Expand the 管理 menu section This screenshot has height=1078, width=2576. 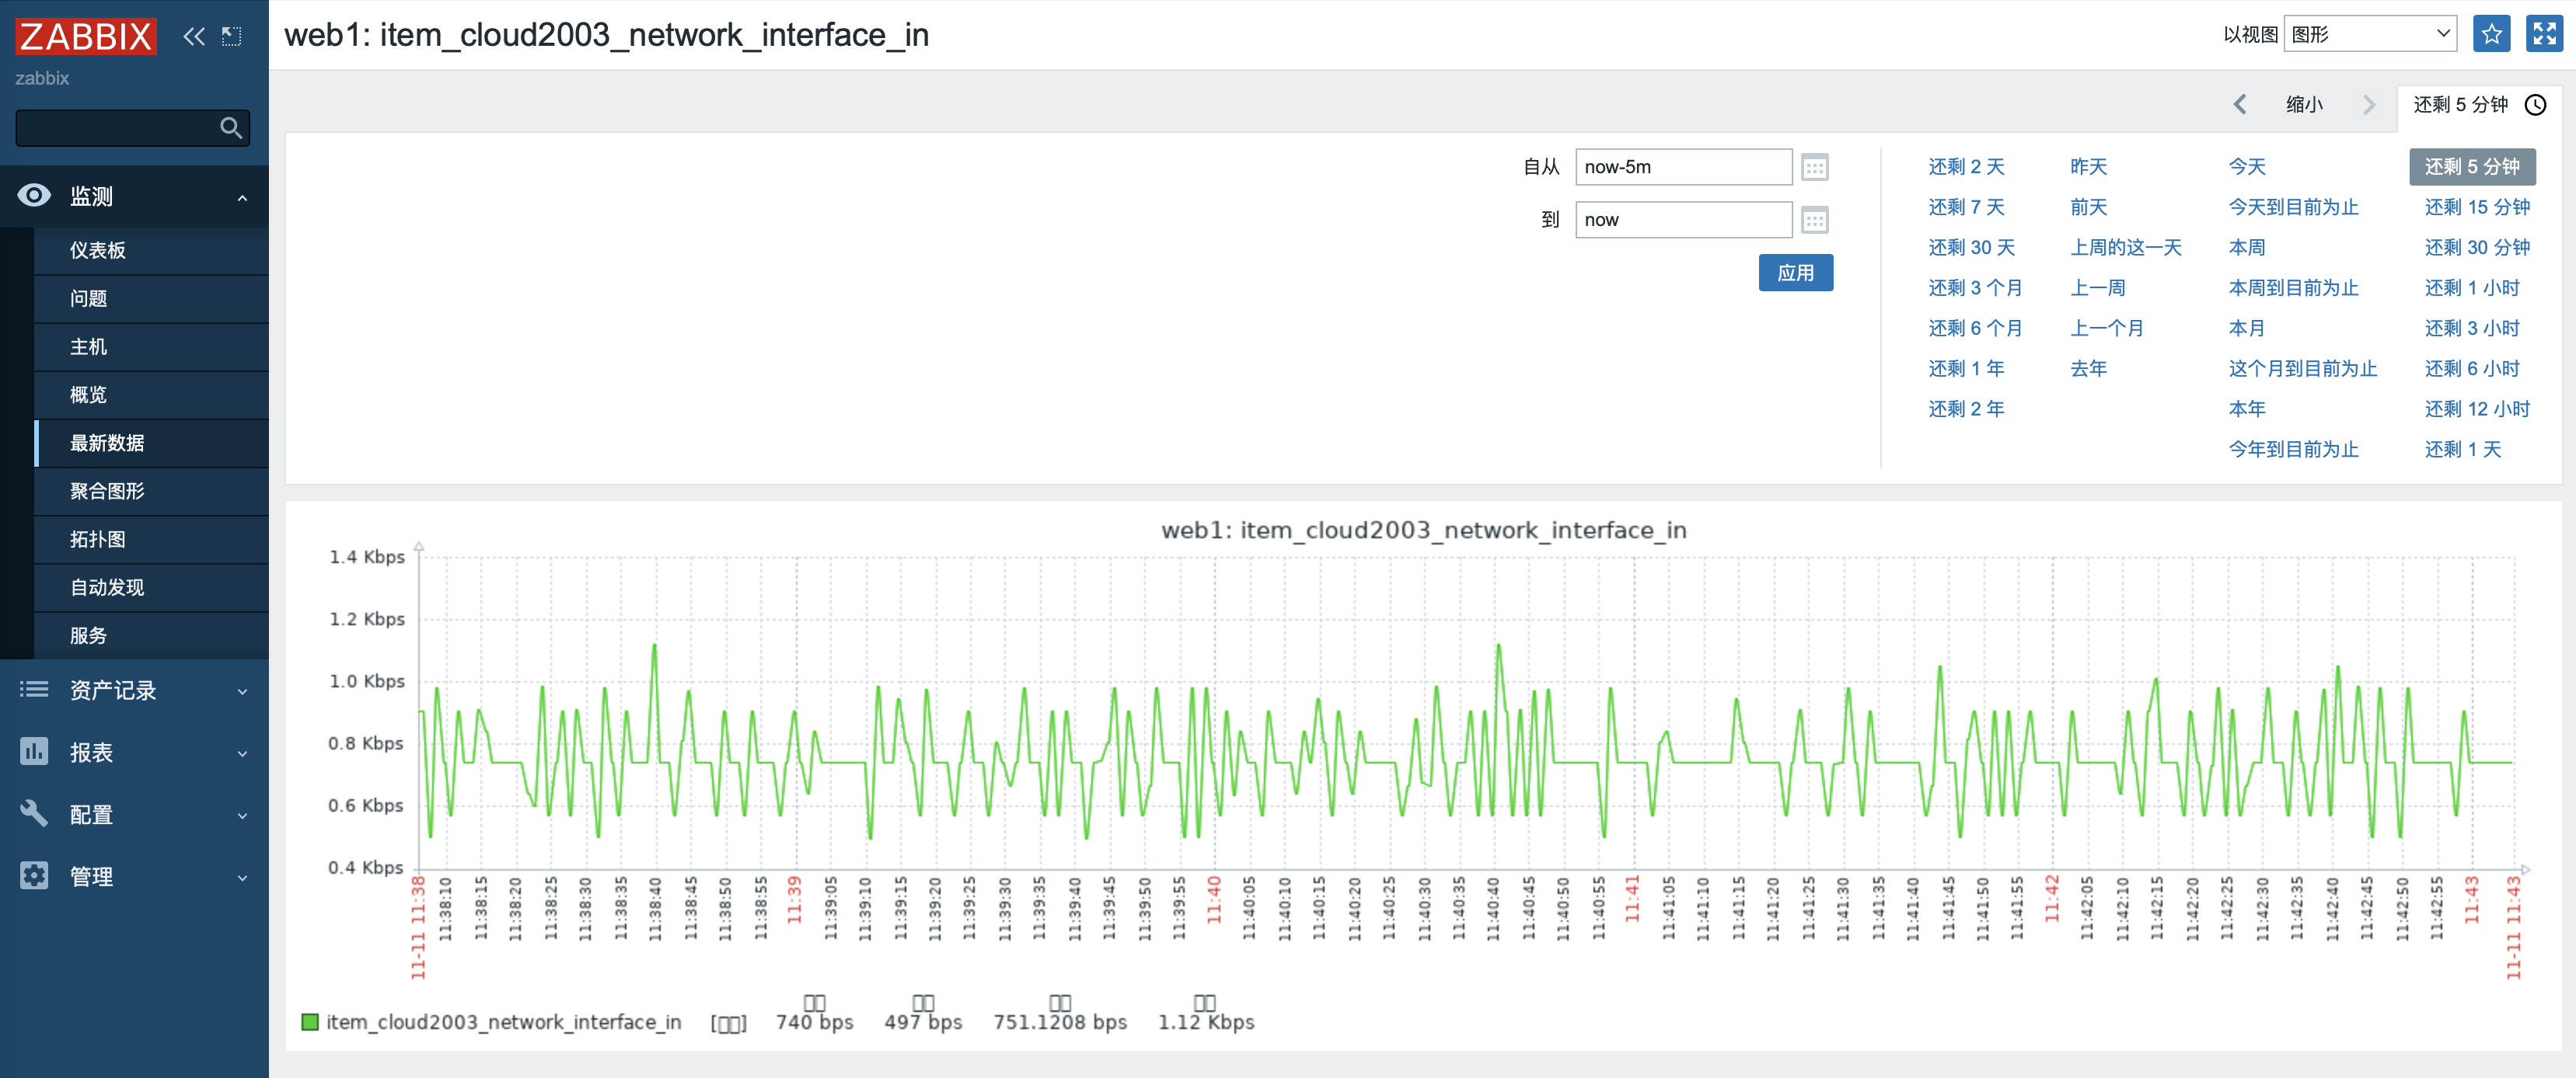pyautogui.click(x=242, y=877)
